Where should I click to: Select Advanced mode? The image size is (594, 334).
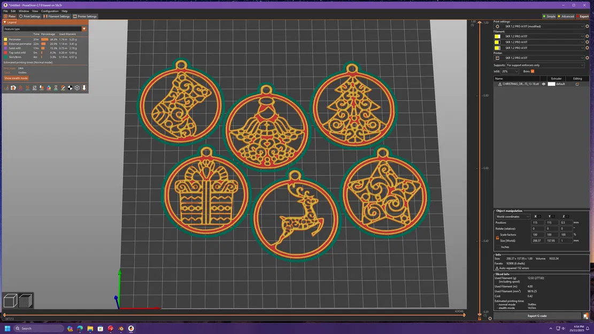[x=566, y=16]
